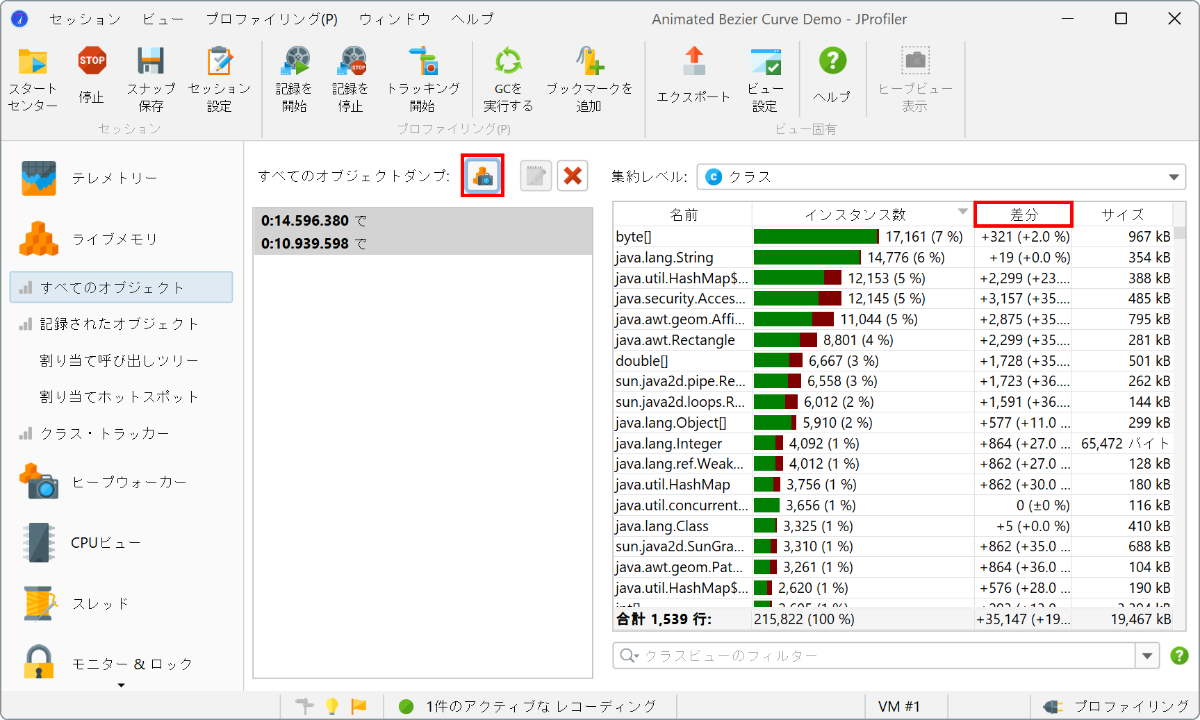The height and width of the screenshot is (720, 1200).
Task: Sort by インスタンス数 column header
Action: pyautogui.click(x=863, y=215)
